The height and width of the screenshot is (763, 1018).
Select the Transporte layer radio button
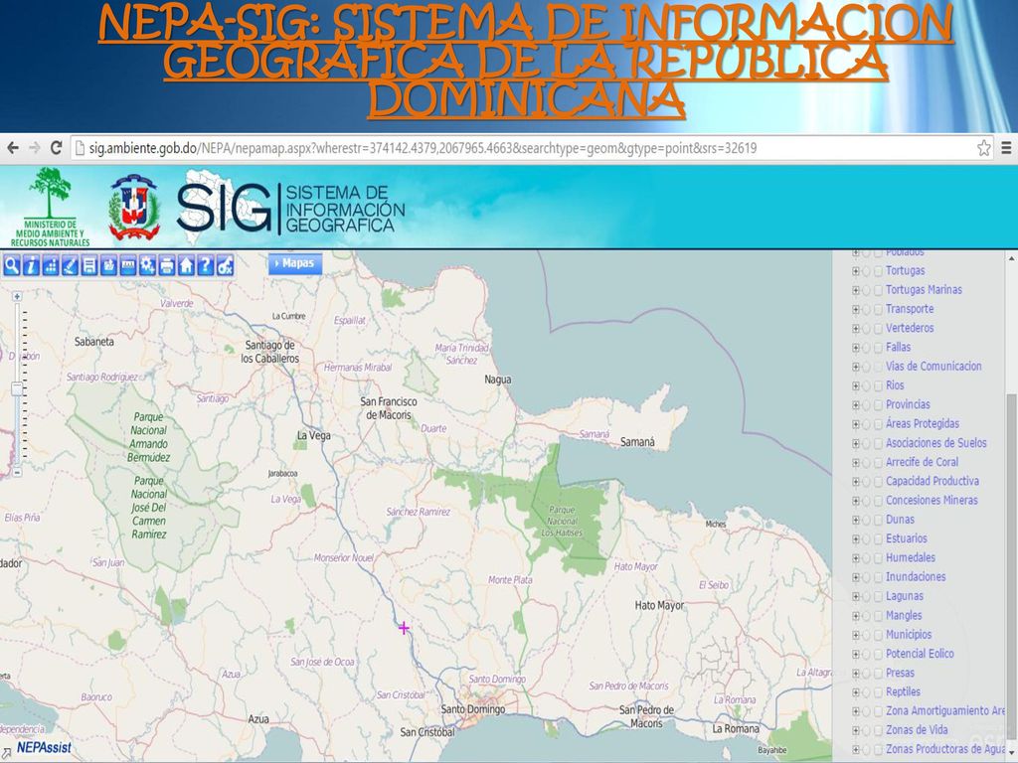coord(866,310)
